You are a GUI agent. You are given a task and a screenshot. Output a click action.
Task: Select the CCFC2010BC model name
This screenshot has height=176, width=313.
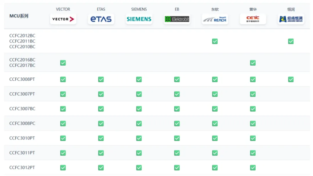(x=22, y=47)
